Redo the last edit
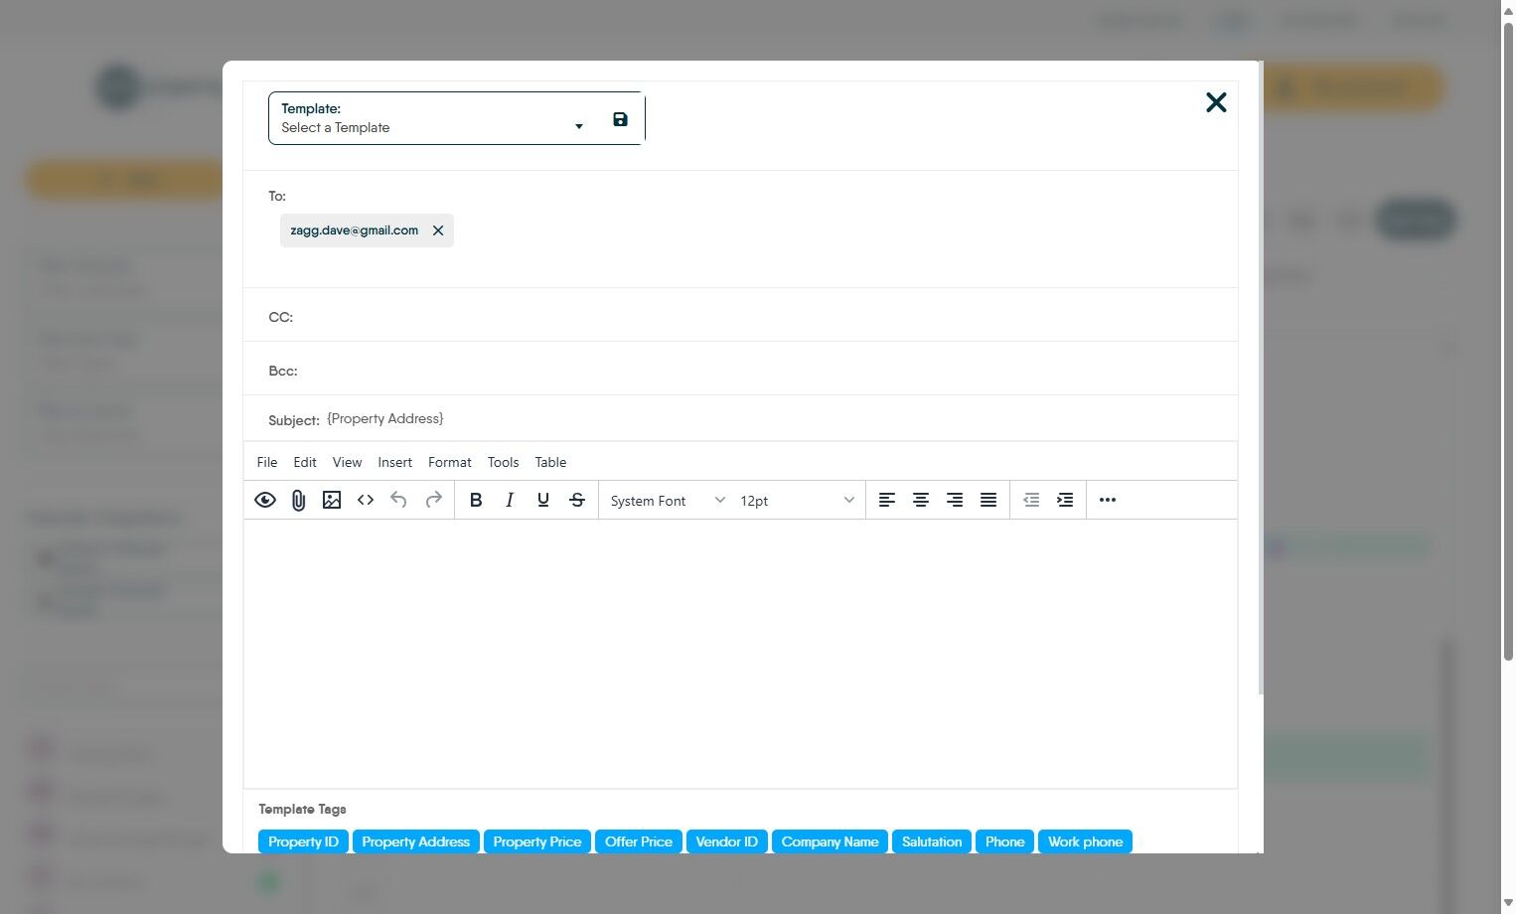This screenshot has height=914, width=1516. (433, 500)
